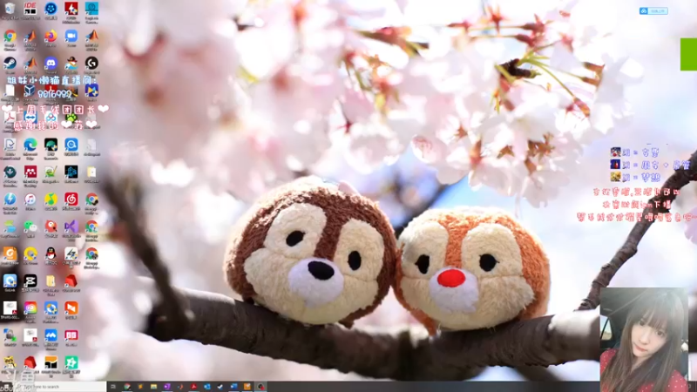Launch QQ Music yellow-green icon
The image size is (697, 392).
(x=51, y=199)
